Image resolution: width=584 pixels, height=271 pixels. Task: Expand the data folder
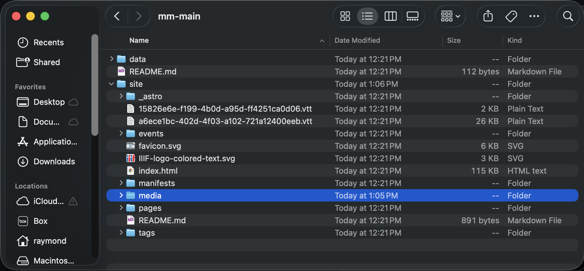coord(112,59)
